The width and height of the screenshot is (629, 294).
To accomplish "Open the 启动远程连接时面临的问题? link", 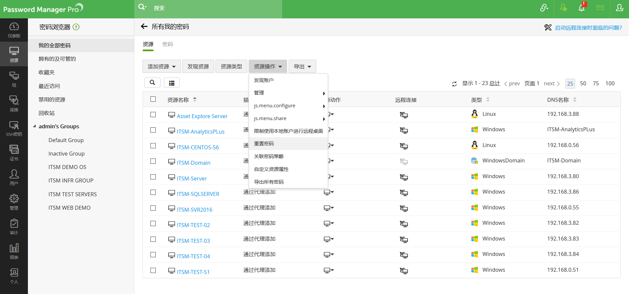I will [x=588, y=28].
